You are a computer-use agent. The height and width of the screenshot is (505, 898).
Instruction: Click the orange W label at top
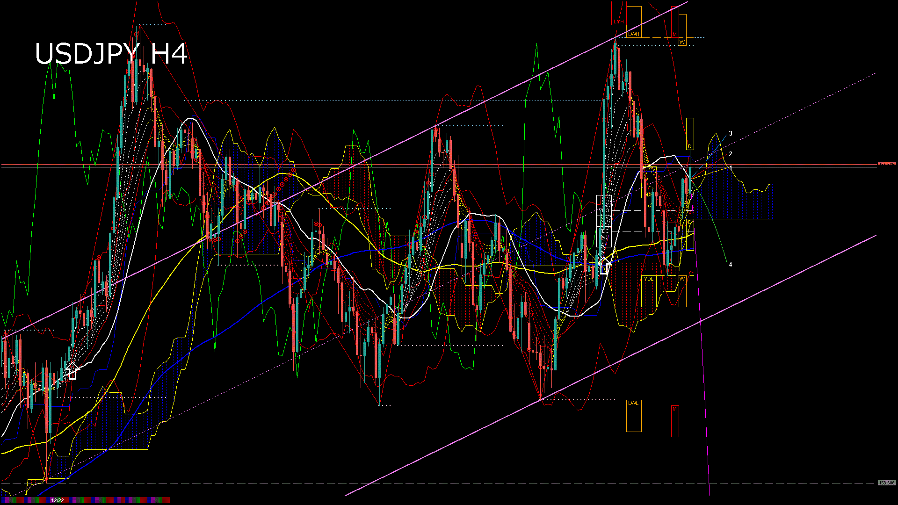click(682, 42)
